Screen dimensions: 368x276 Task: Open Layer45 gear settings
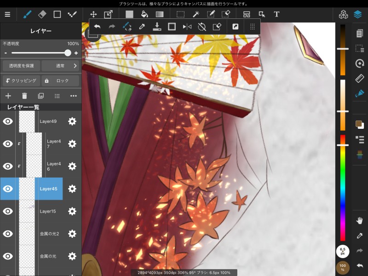72,189
